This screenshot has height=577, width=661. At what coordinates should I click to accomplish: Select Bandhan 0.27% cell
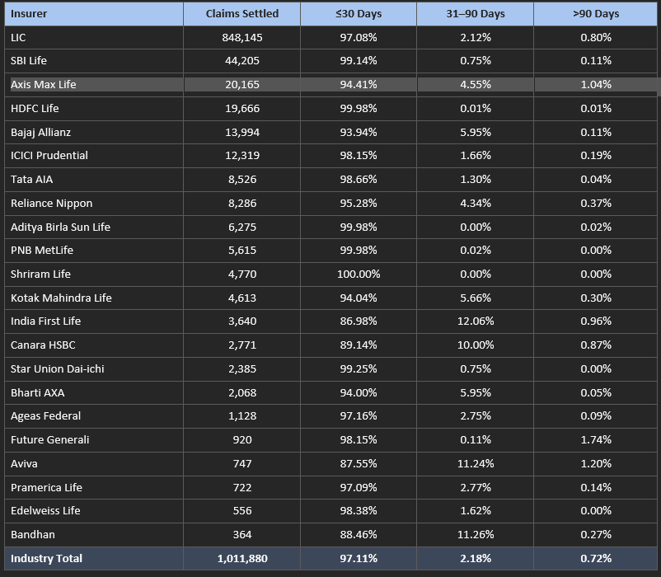(x=596, y=535)
